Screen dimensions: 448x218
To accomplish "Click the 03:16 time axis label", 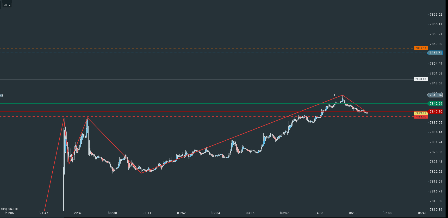I will click(250, 213).
